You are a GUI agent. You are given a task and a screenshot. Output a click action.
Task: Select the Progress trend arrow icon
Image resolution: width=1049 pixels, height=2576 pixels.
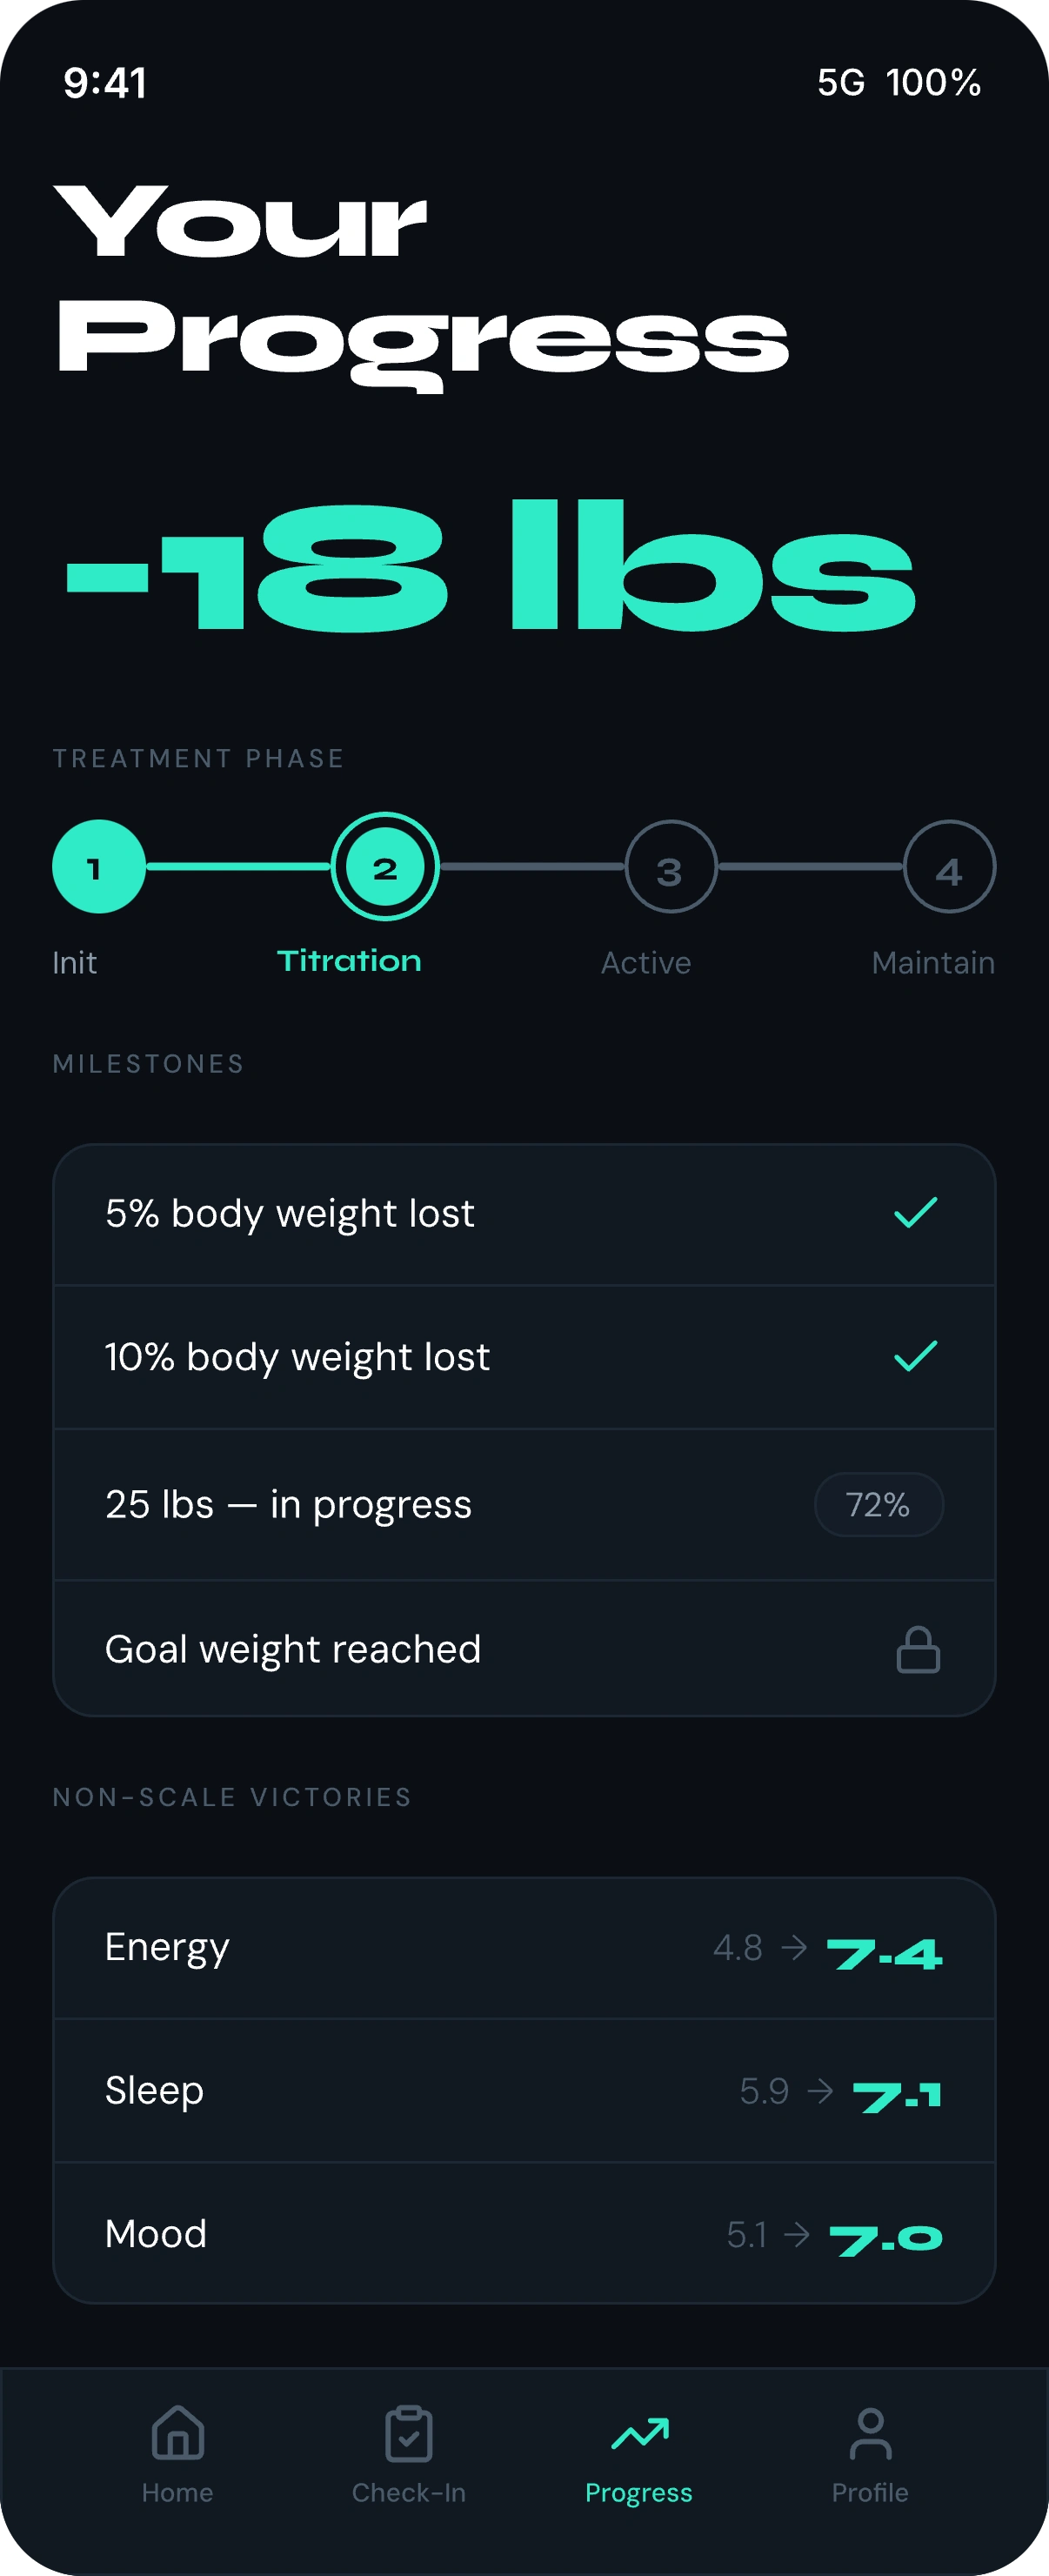pyautogui.click(x=639, y=2433)
